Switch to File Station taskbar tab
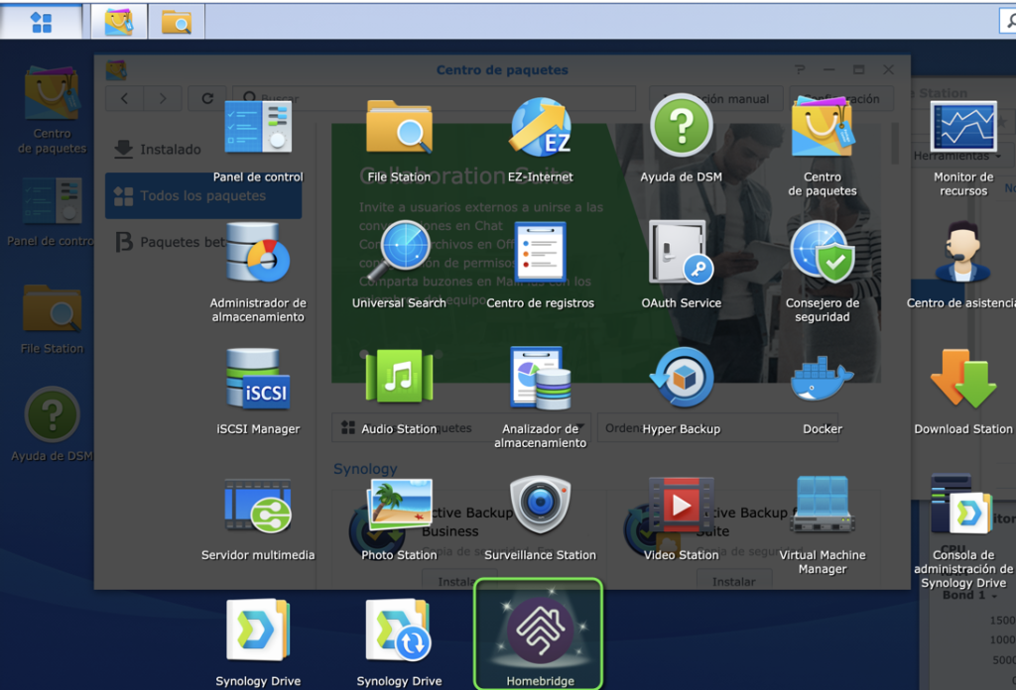This screenshot has height=690, width=1016. pyautogui.click(x=177, y=22)
